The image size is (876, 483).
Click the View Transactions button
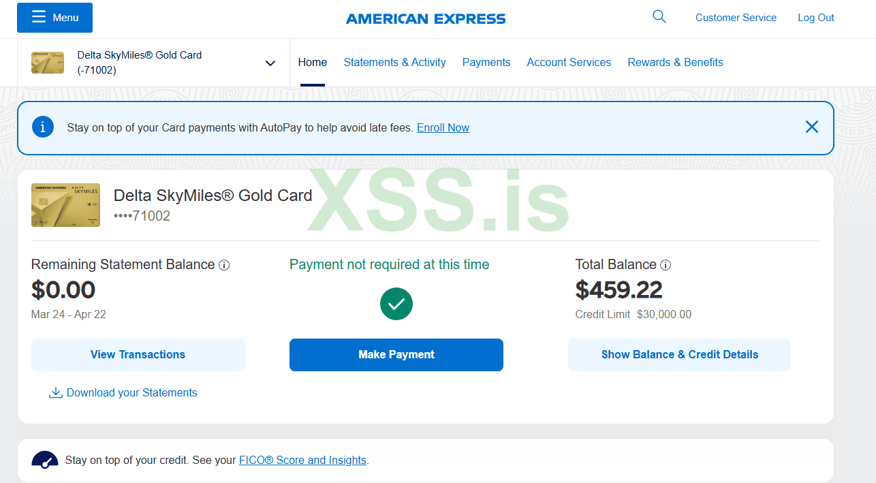pyautogui.click(x=138, y=355)
